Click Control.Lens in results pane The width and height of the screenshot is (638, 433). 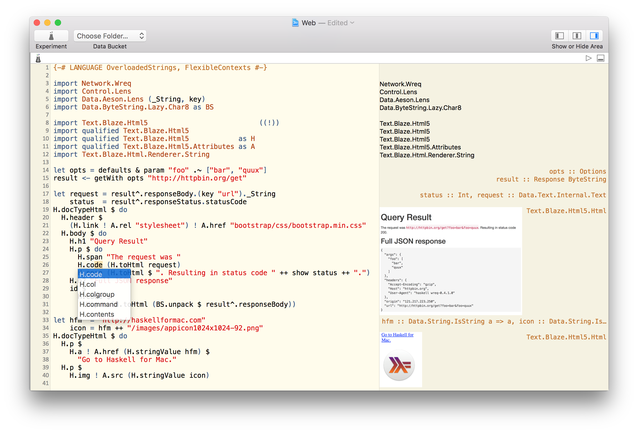398,92
